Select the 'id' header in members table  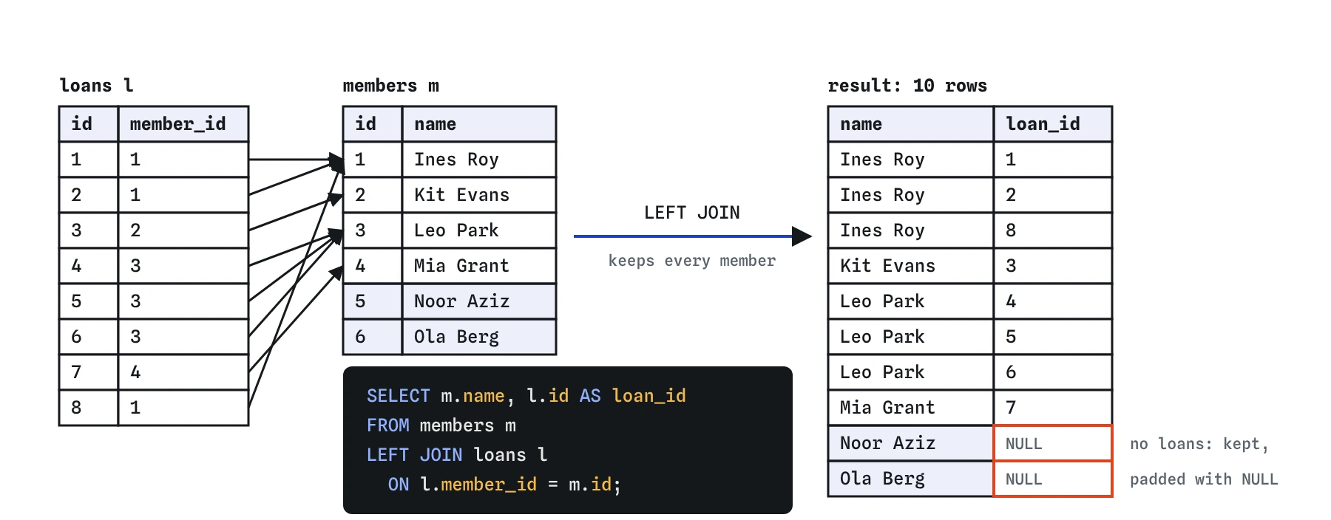click(373, 124)
